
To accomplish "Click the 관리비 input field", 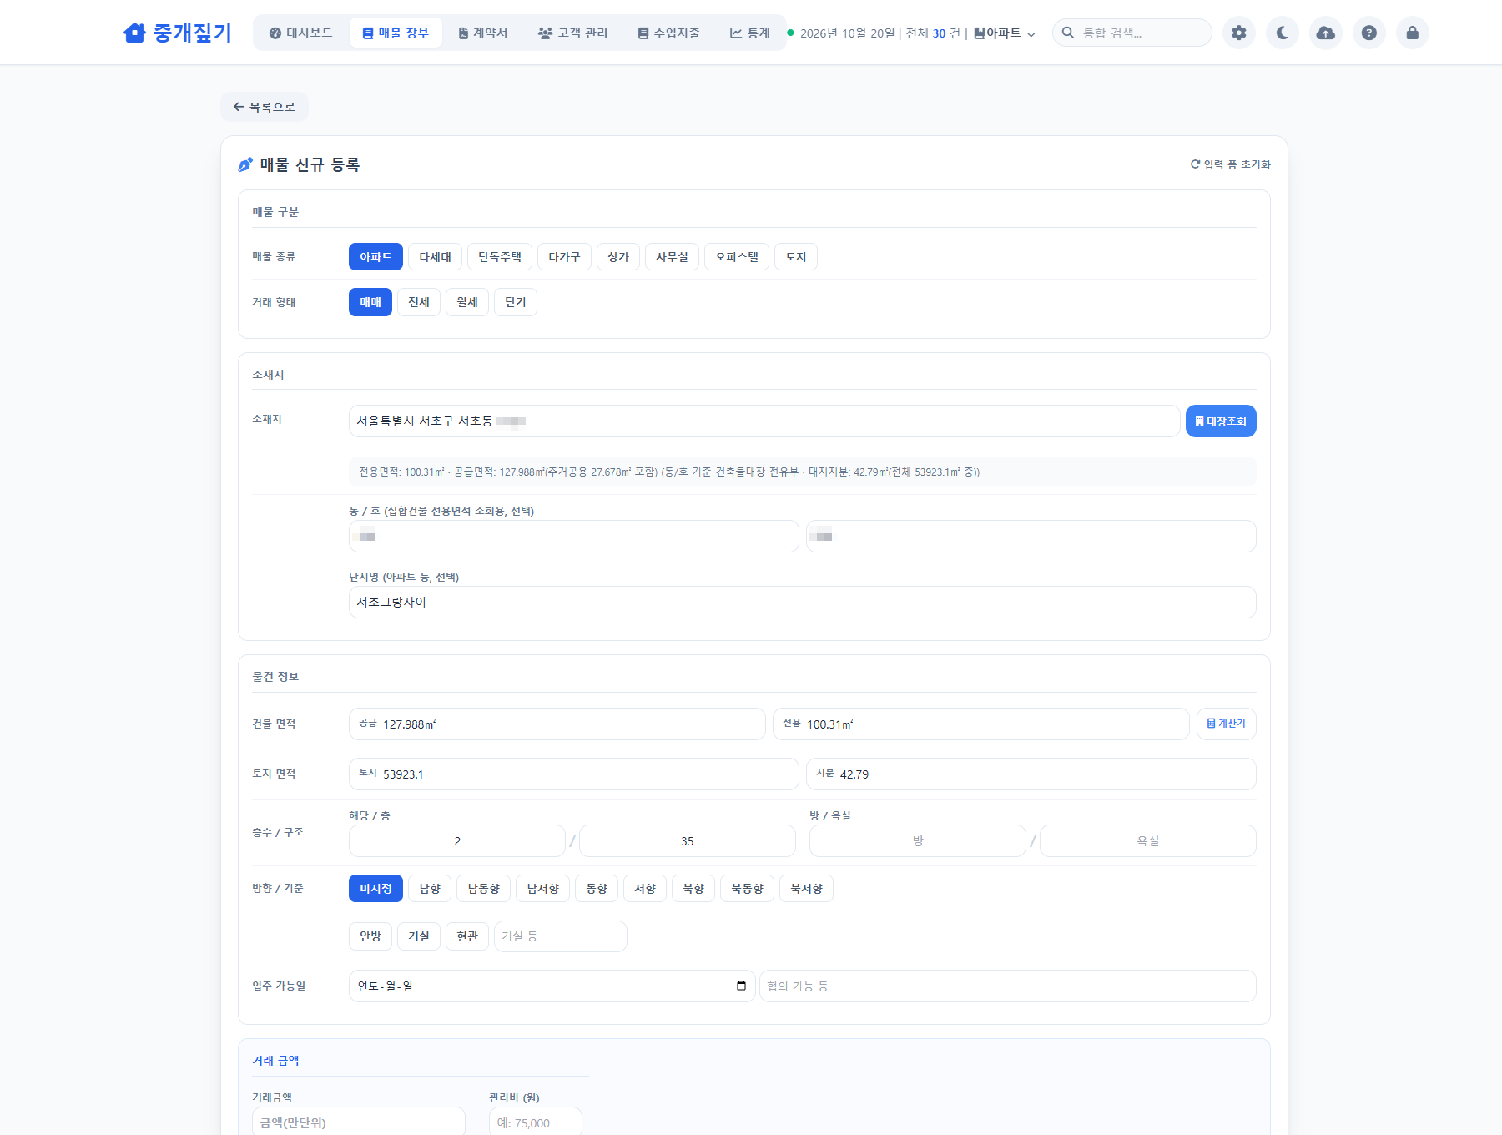I will tap(536, 1122).
